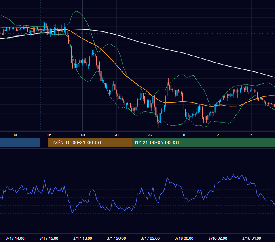Click the 3/18 02:00 date label
This screenshot has height=242, width=275.
click(x=218, y=238)
